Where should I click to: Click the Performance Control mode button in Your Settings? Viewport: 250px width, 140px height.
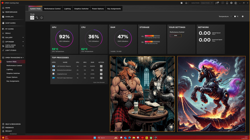[x=175, y=35]
